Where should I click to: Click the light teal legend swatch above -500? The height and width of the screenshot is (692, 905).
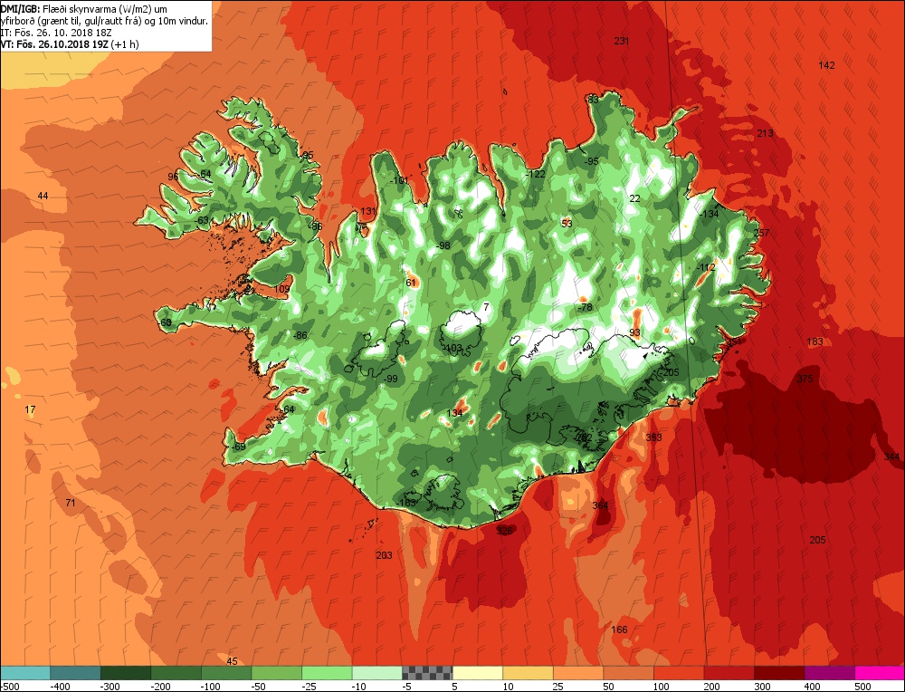[24, 672]
